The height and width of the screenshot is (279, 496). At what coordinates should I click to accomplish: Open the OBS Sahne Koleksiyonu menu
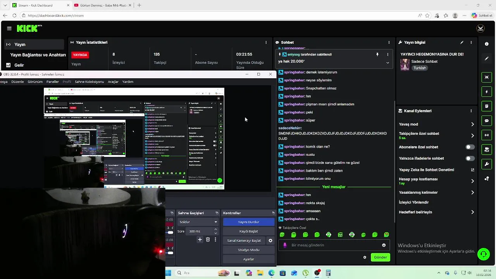(90, 82)
